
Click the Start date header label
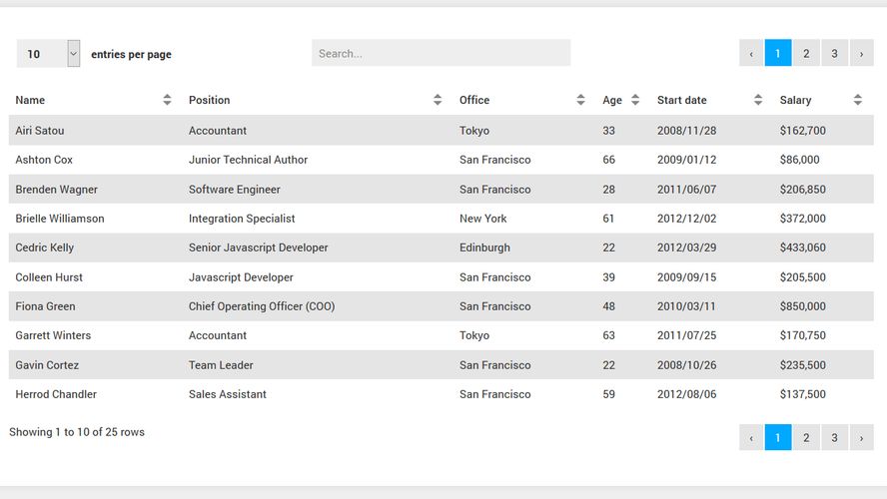point(681,100)
